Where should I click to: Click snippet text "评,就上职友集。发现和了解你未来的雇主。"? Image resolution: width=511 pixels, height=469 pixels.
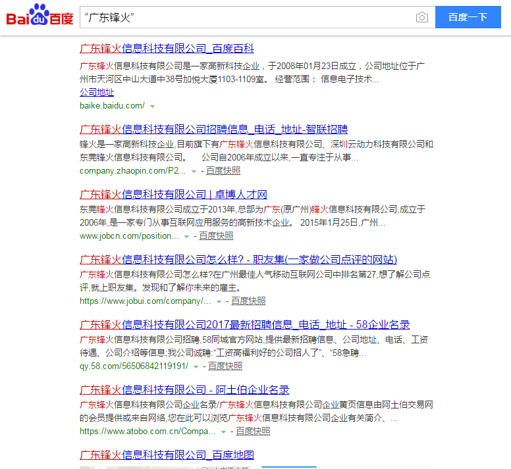point(161,287)
